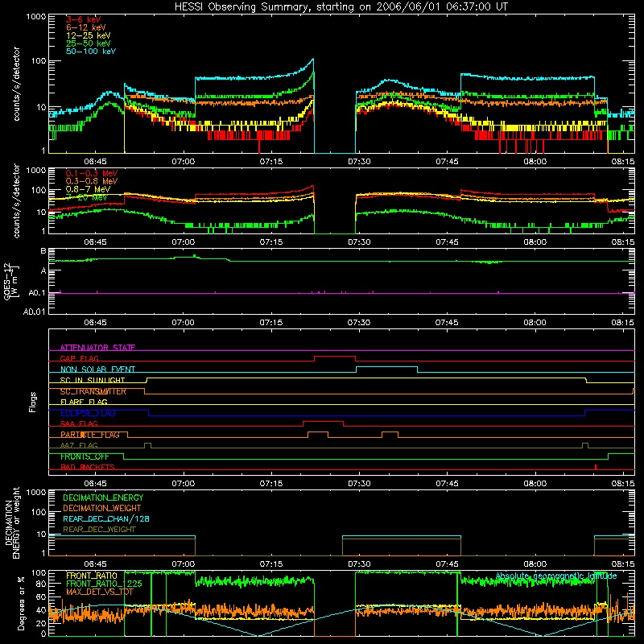Viewport: 644px width, 644px height.
Task: Select the FRONTS_OFF flag label
Action: [x=85, y=456]
